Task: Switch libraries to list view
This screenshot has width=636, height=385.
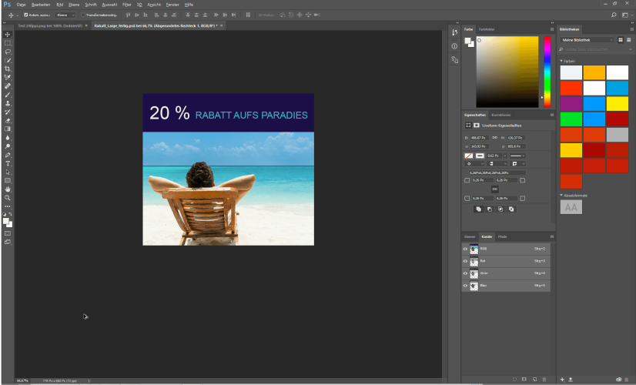Action: coord(629,40)
